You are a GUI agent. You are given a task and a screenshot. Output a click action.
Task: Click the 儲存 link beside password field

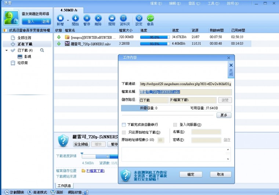click(227, 140)
